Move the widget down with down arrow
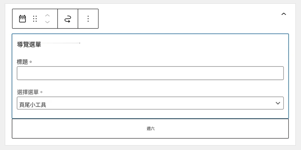301x150 pixels. 47,22
